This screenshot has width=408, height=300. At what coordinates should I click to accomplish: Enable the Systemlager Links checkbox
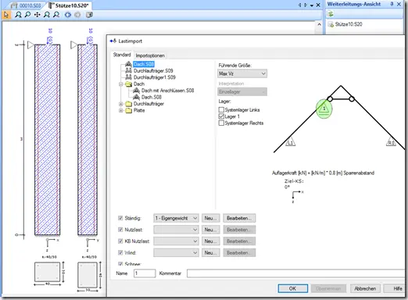click(x=221, y=109)
